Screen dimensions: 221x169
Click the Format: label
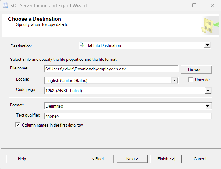[x=17, y=105]
